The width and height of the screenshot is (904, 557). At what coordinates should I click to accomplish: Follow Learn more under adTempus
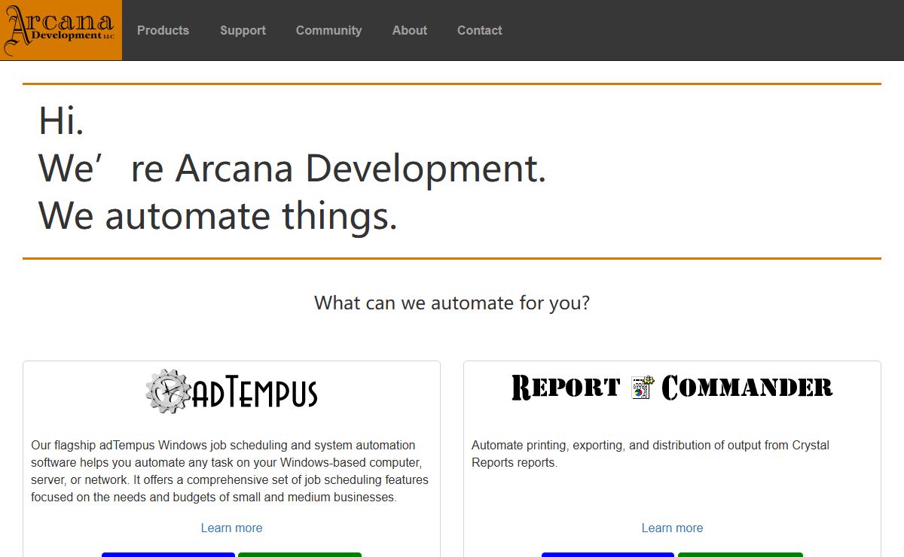click(x=231, y=528)
